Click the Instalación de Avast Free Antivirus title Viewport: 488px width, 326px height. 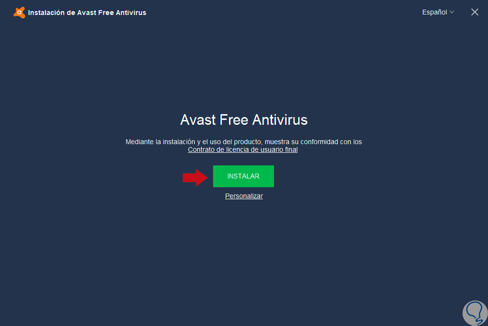[x=87, y=13]
